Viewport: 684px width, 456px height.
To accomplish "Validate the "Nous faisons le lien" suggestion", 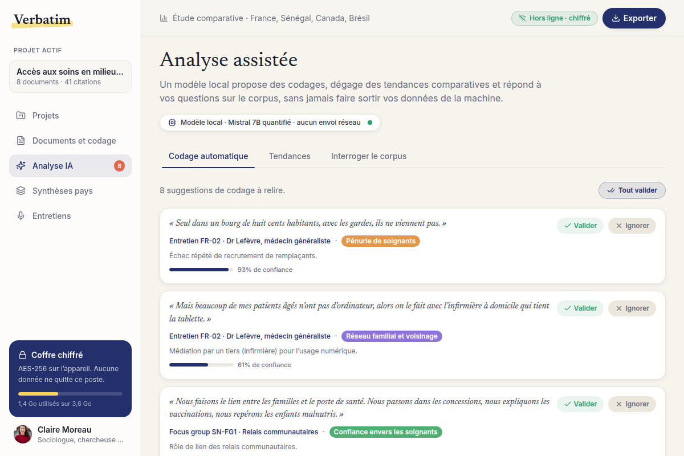I will (x=580, y=404).
